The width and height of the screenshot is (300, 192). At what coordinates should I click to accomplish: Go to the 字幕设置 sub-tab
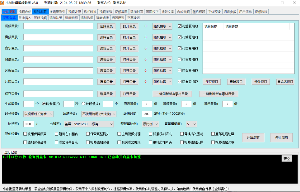point(134,18)
